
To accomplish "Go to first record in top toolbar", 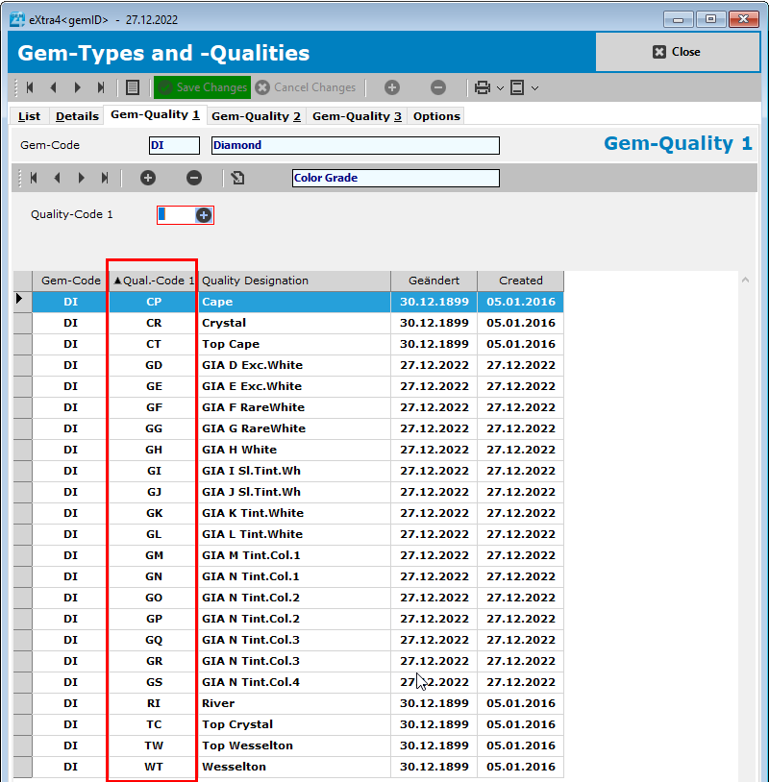I will (30, 87).
